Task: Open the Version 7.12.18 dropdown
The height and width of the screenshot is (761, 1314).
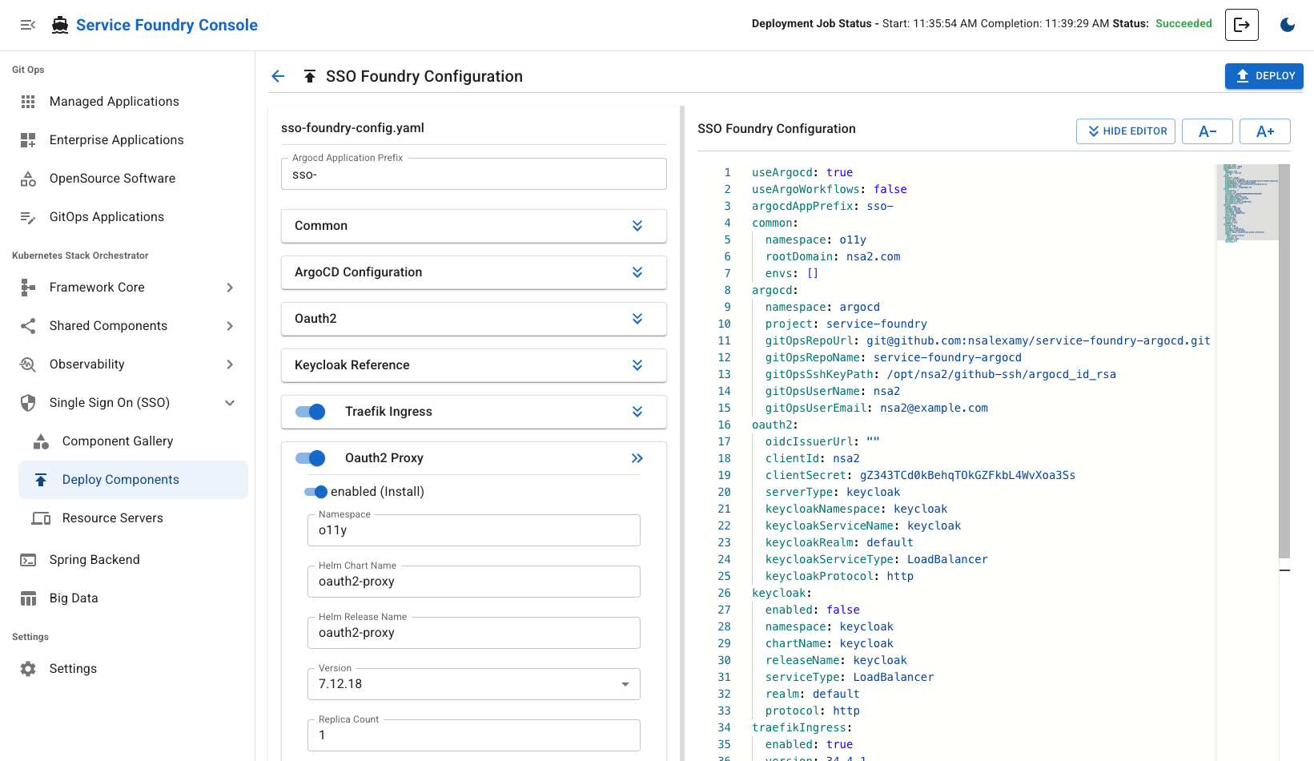Action: click(x=474, y=684)
